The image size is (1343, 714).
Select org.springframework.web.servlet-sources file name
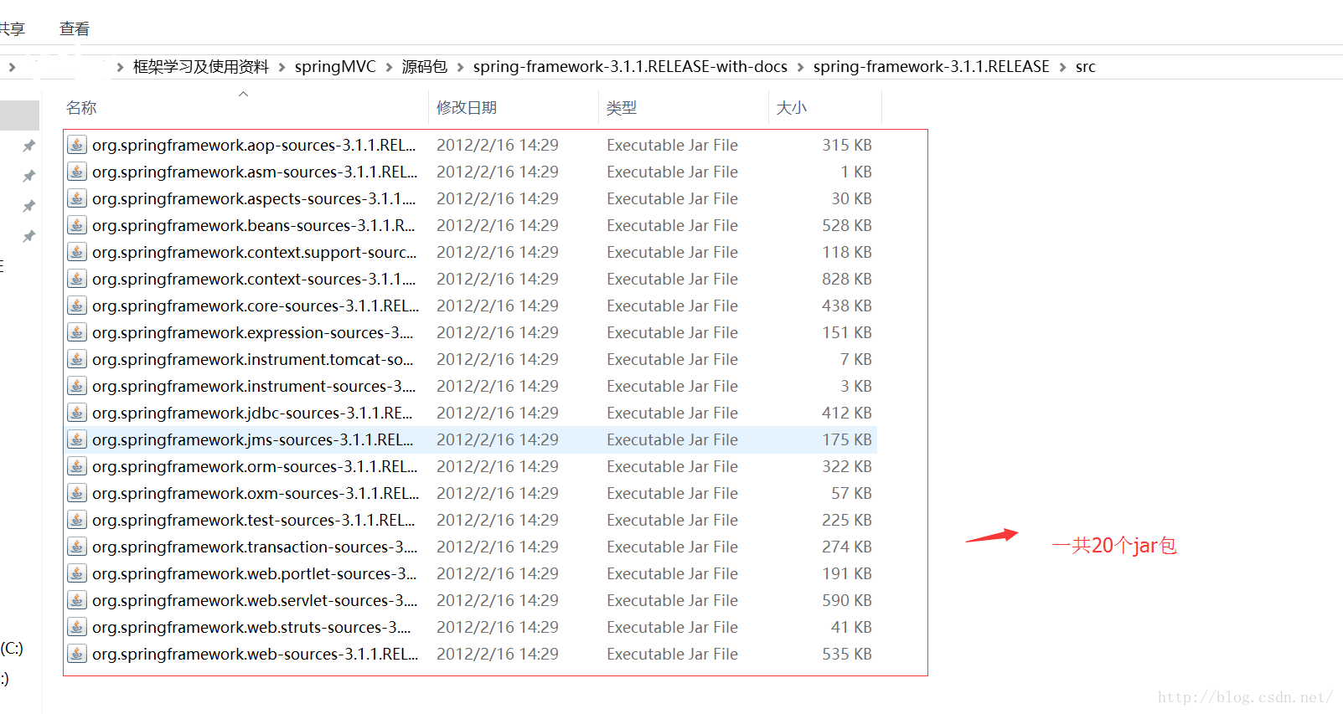coord(255,600)
